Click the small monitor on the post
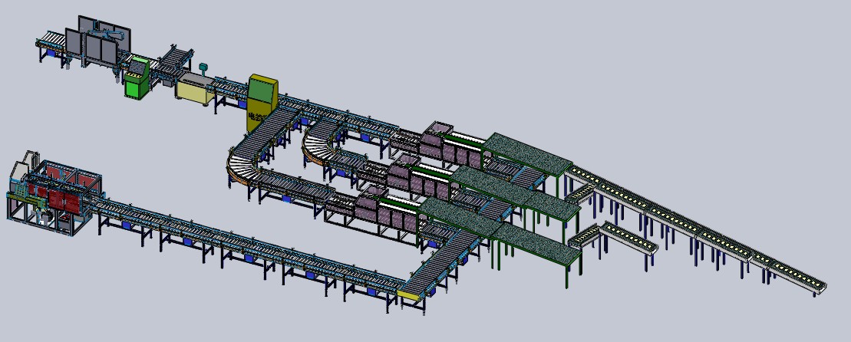This screenshot has width=851, height=342. [204, 67]
